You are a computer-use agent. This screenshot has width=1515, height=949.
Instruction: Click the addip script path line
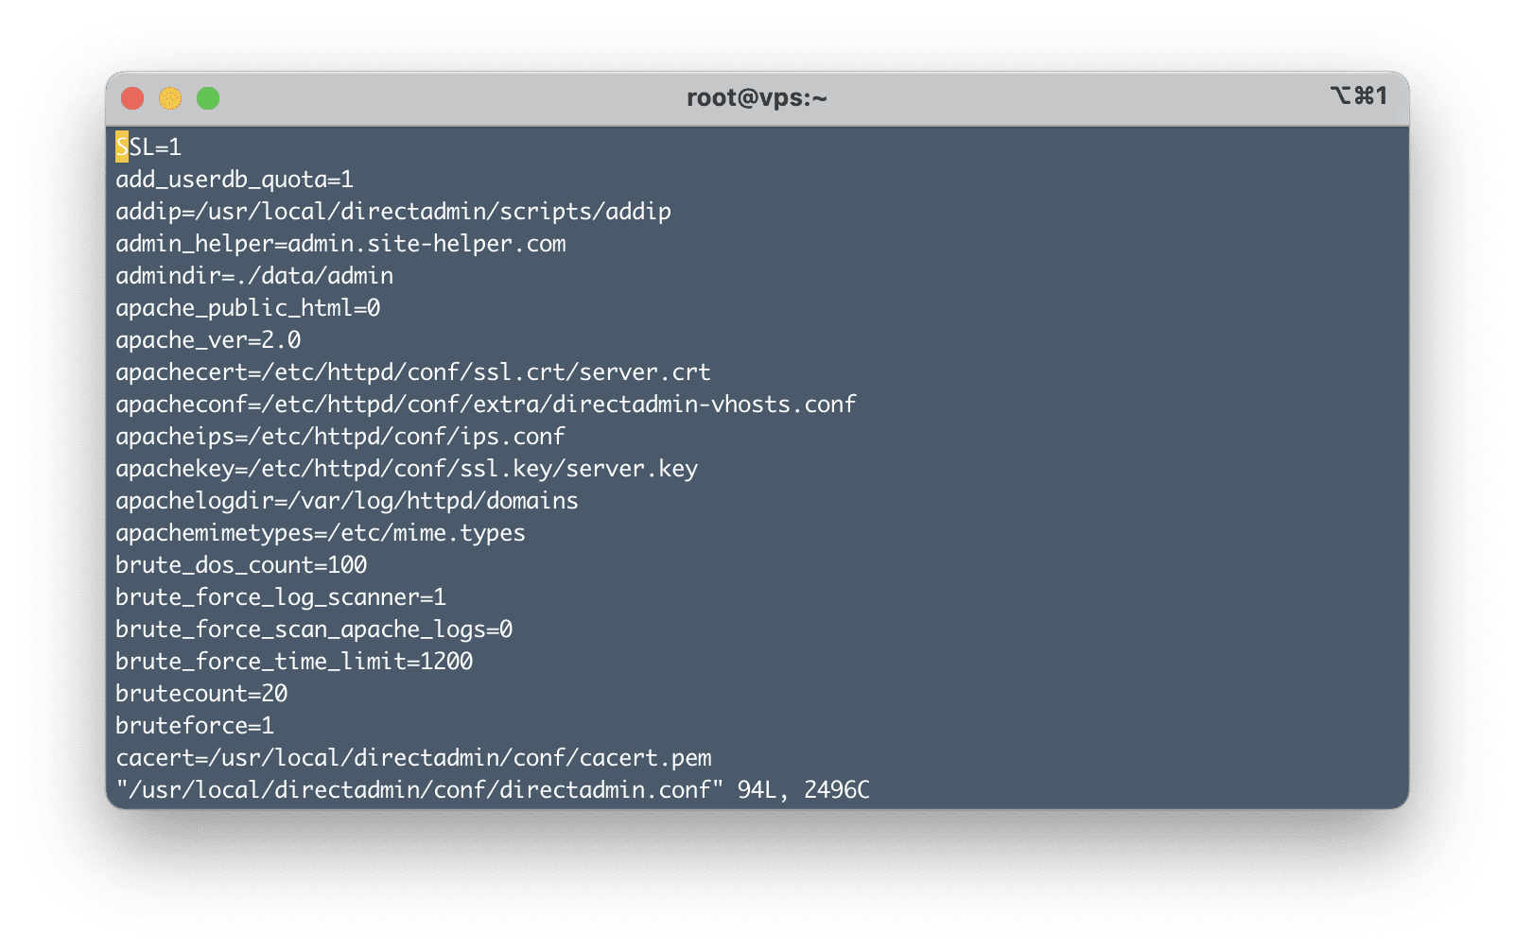pos(392,212)
